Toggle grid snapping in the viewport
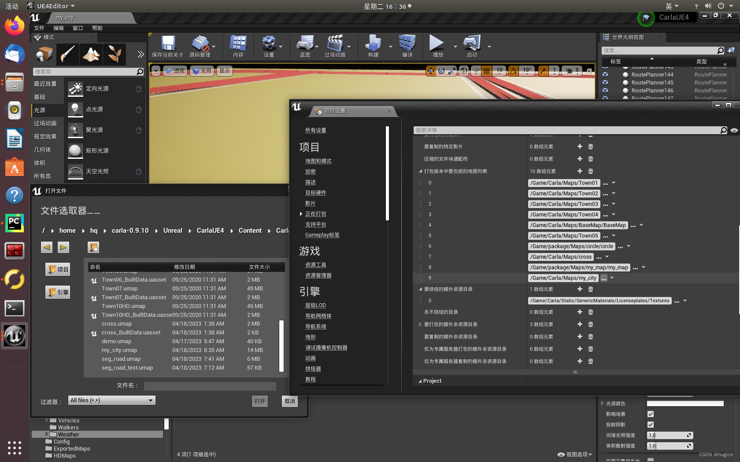Screen dimensions: 740x462 coord(486,71)
